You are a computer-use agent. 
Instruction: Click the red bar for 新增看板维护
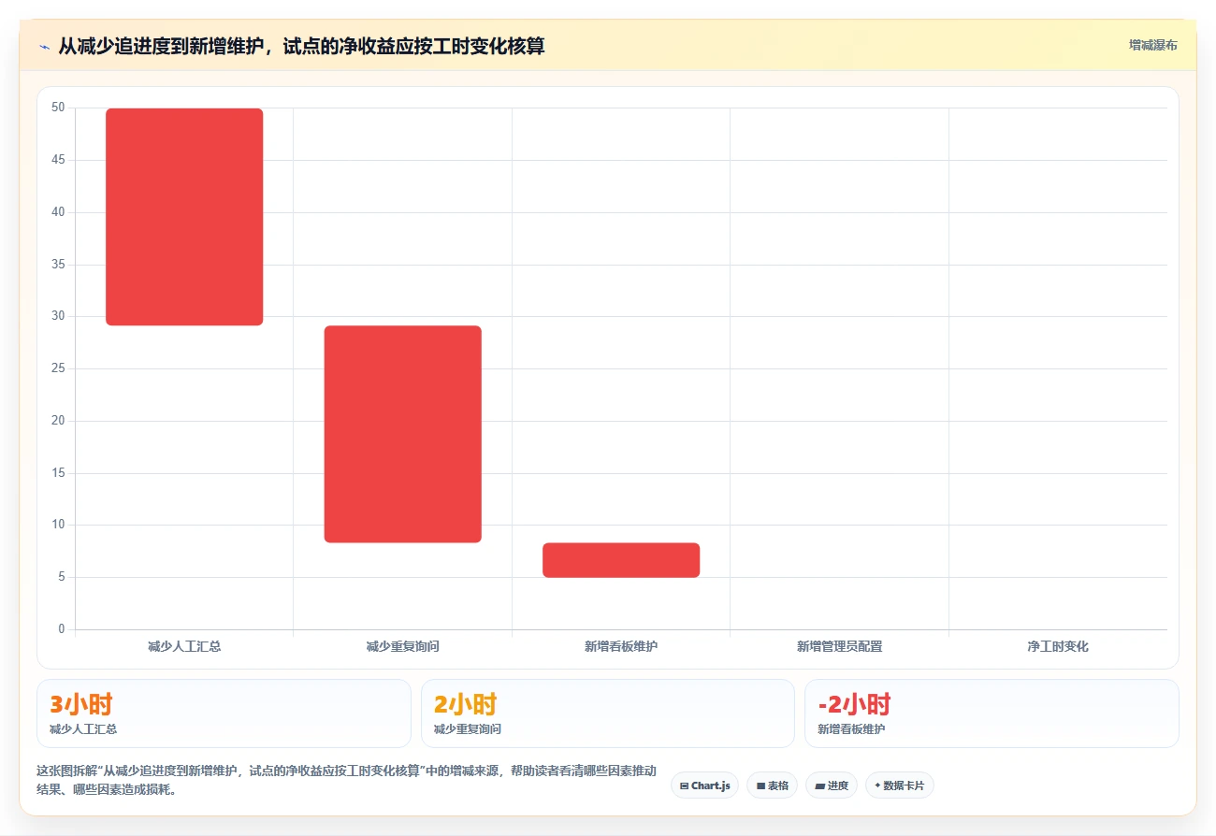pyautogui.click(x=621, y=560)
